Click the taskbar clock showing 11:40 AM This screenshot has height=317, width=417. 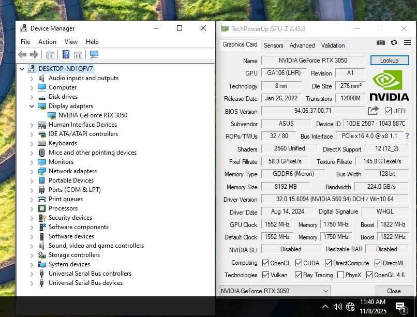coord(373,302)
